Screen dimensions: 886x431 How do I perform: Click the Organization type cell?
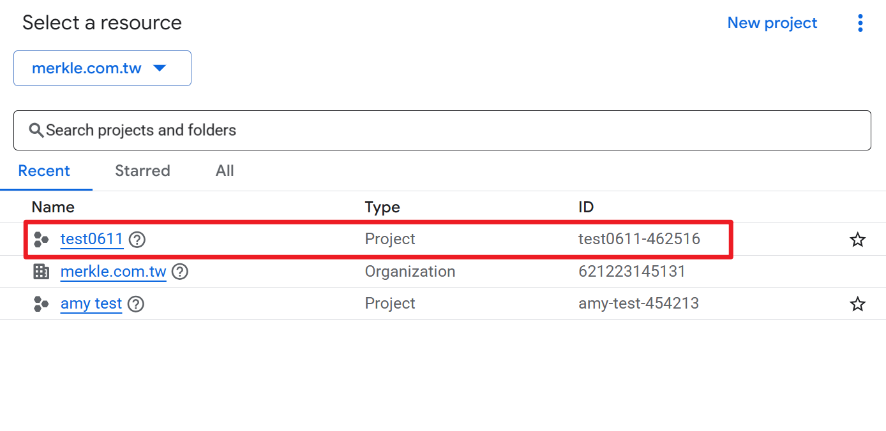coord(410,272)
